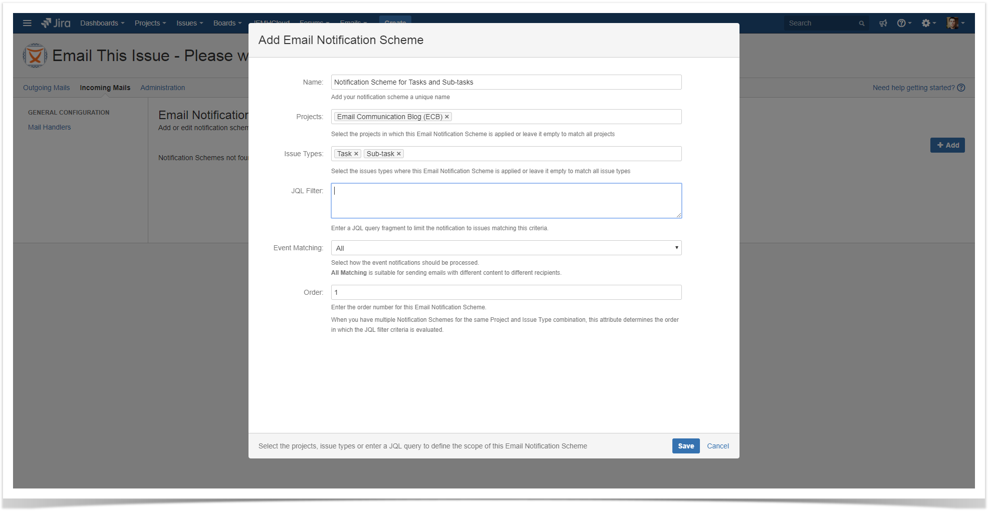This screenshot has width=992, height=513.
Task: Switch to the Incoming Mails tab
Action: pos(105,88)
